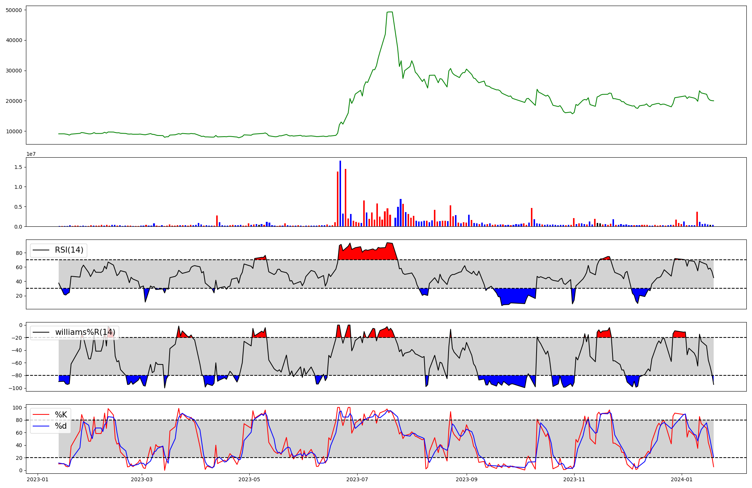Click the RSI(14) legend label
752x488 pixels.
click(x=69, y=250)
